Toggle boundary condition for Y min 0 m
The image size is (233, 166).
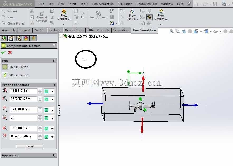click(46, 118)
